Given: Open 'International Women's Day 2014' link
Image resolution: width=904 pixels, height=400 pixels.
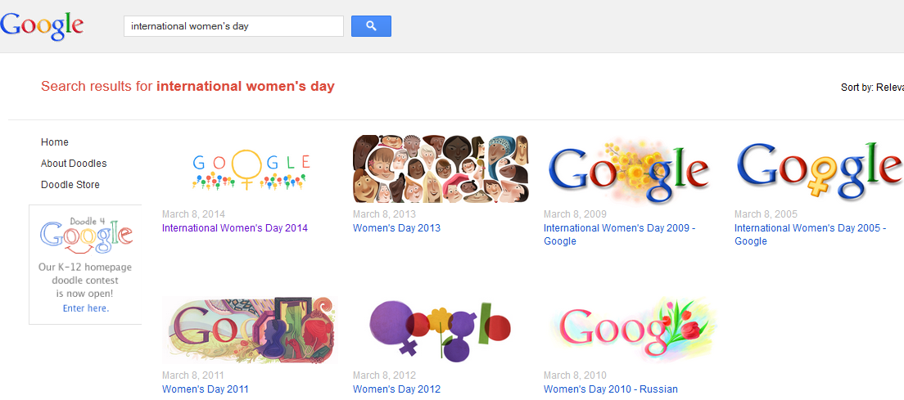Looking at the screenshot, I should point(235,228).
